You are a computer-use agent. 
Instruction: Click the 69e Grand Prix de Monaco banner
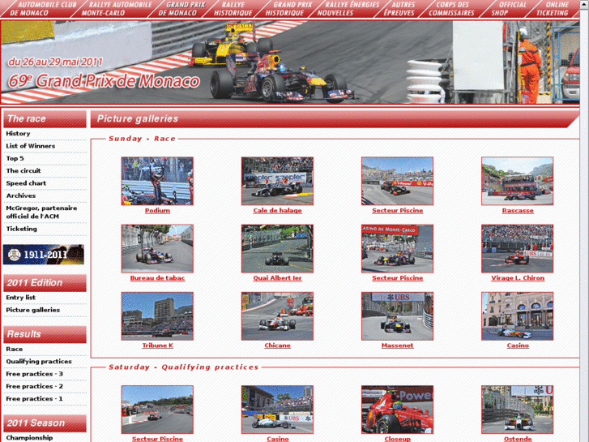[x=289, y=62]
